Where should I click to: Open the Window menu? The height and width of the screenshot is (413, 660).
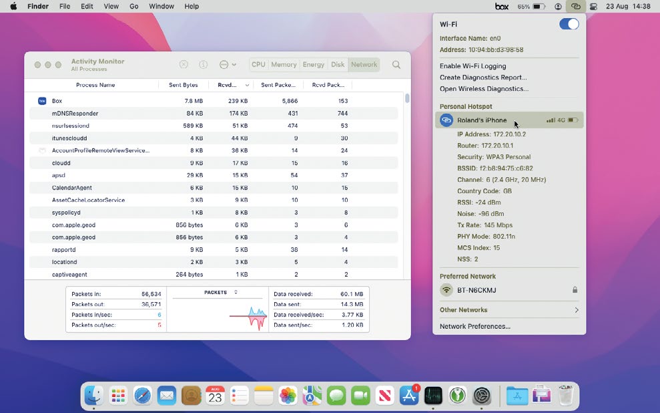(x=161, y=6)
